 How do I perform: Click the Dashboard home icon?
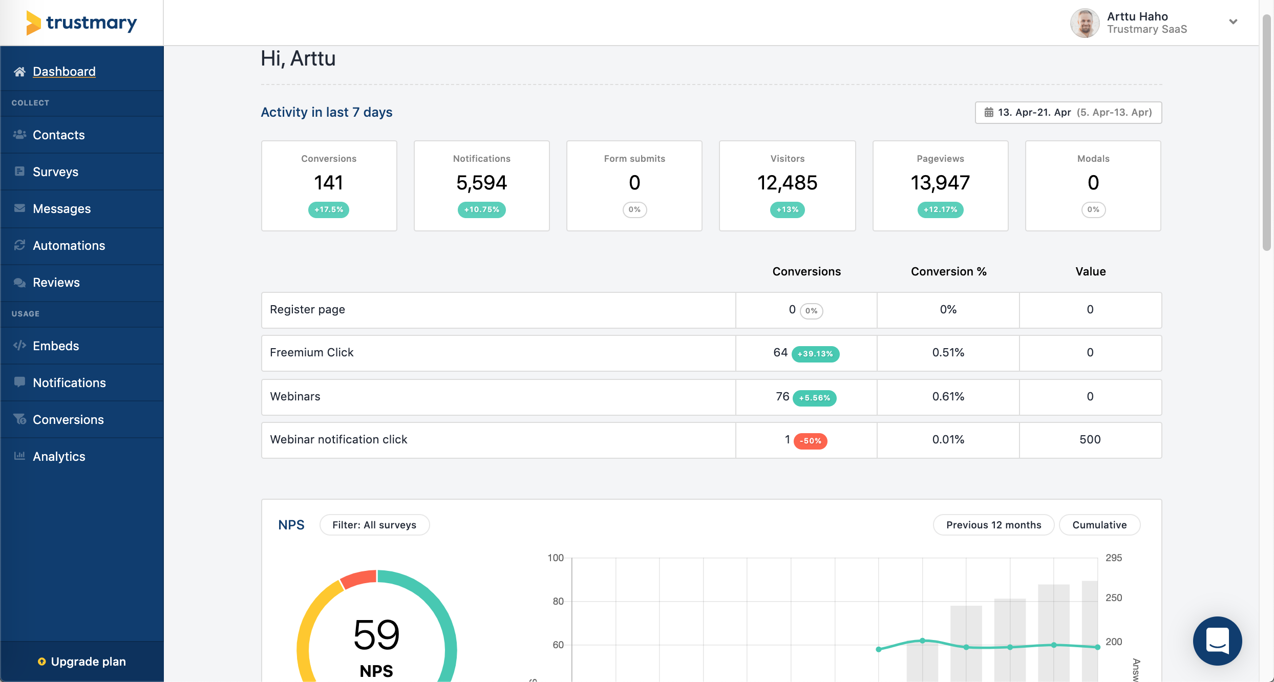[x=19, y=72]
